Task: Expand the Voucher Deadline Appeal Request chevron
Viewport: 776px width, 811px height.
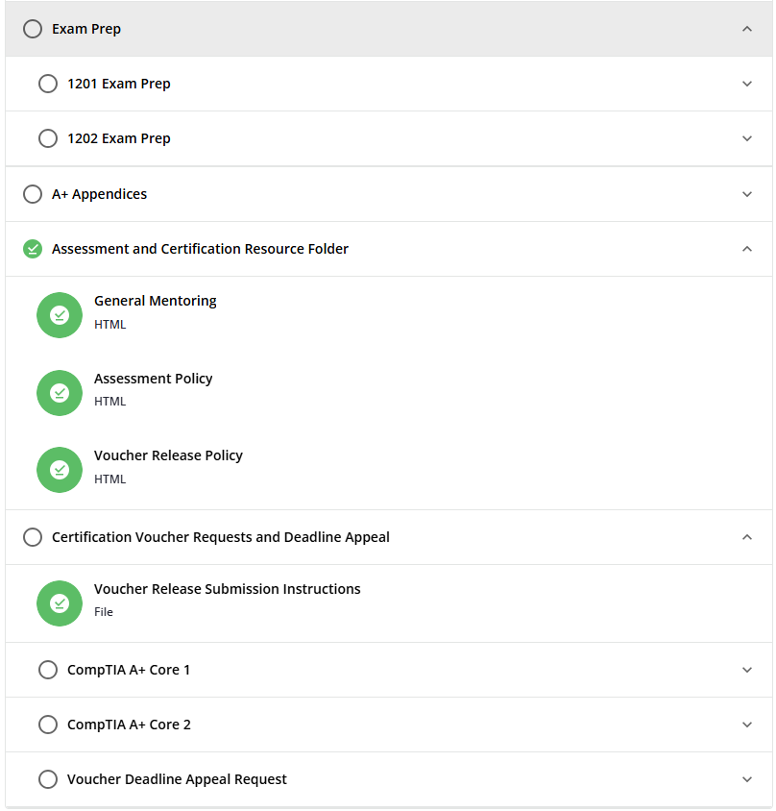Action: [x=747, y=779]
